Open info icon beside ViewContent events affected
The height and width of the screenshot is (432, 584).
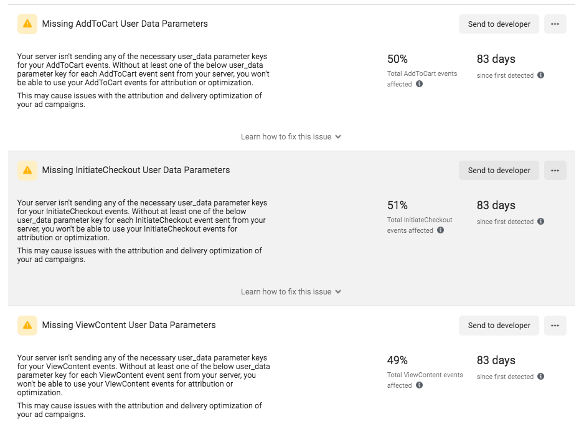click(420, 385)
